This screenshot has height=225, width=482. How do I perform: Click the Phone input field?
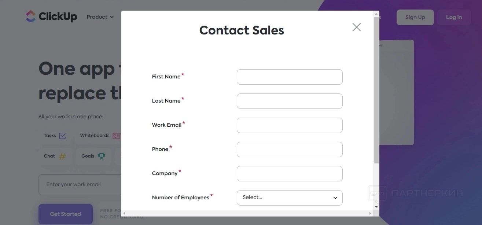point(290,150)
